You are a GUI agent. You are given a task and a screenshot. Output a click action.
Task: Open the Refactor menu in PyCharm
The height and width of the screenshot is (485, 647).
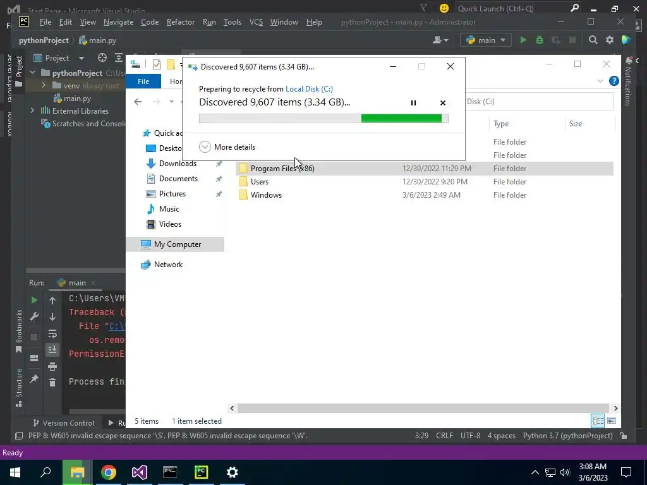pyautogui.click(x=180, y=22)
